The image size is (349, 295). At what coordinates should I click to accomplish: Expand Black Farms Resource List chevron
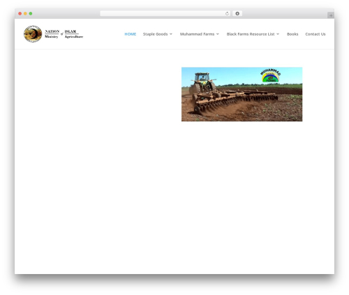pyautogui.click(x=278, y=34)
